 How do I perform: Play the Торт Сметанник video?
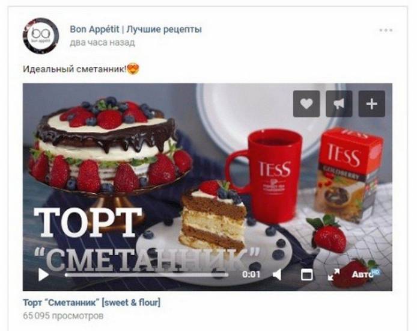tap(43, 274)
